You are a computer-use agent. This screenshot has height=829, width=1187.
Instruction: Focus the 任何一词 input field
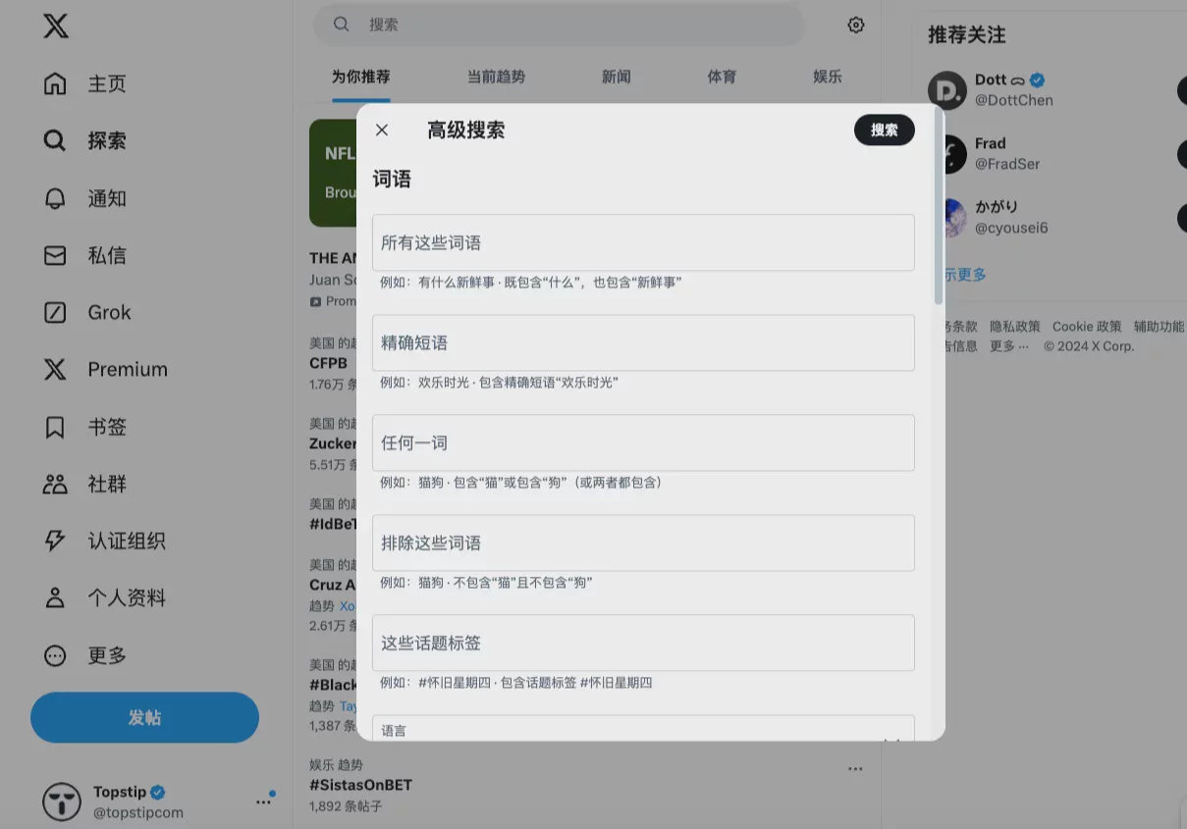(x=643, y=442)
